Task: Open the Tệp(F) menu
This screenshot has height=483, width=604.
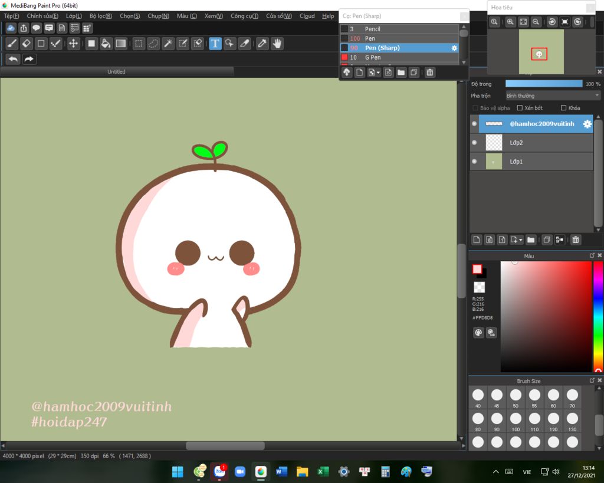Action: [11, 16]
